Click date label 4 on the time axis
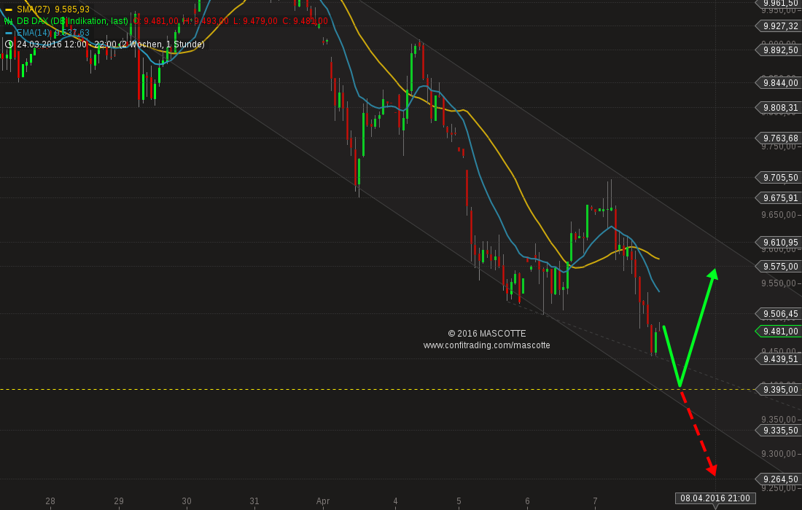Viewport: 802px width, 510px height. [x=395, y=501]
